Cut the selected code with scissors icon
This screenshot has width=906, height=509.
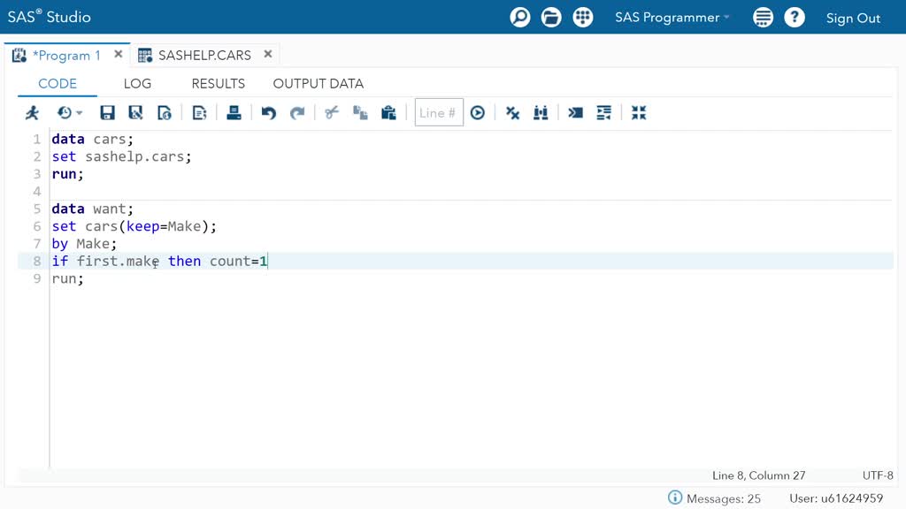[x=331, y=112]
